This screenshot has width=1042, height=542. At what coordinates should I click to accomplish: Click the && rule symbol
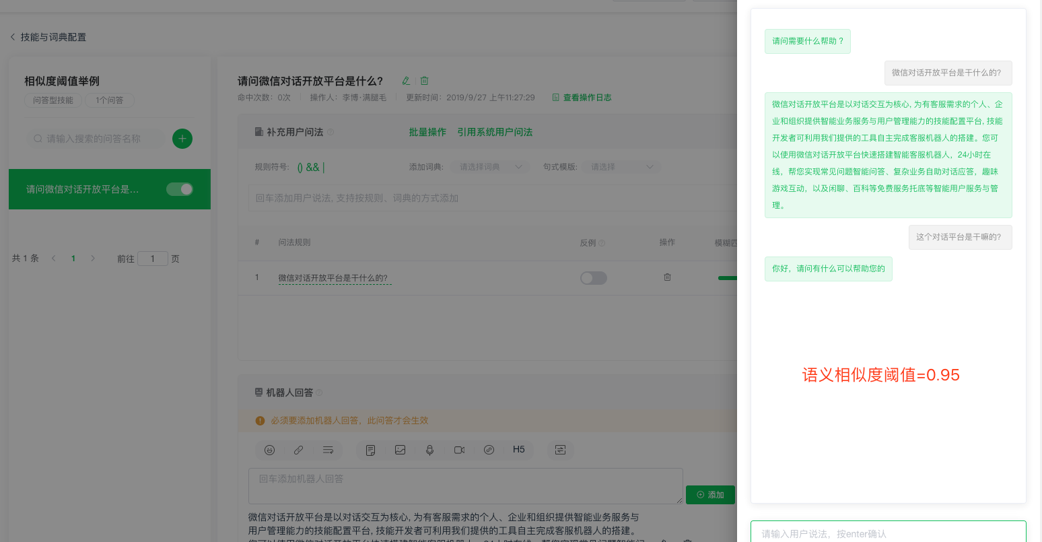tap(312, 167)
